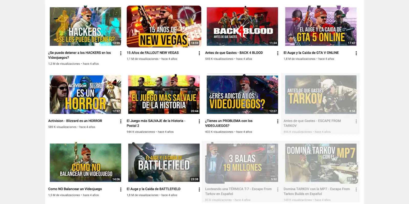Open the more options menu for BATTLEFIELD video
Image resolution: width=409 pixels, height=204 pixels.
click(x=199, y=189)
